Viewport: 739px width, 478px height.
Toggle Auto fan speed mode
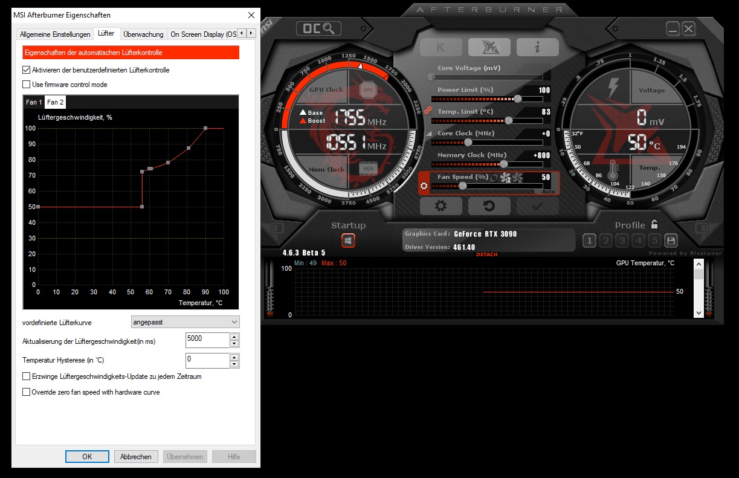point(548,191)
